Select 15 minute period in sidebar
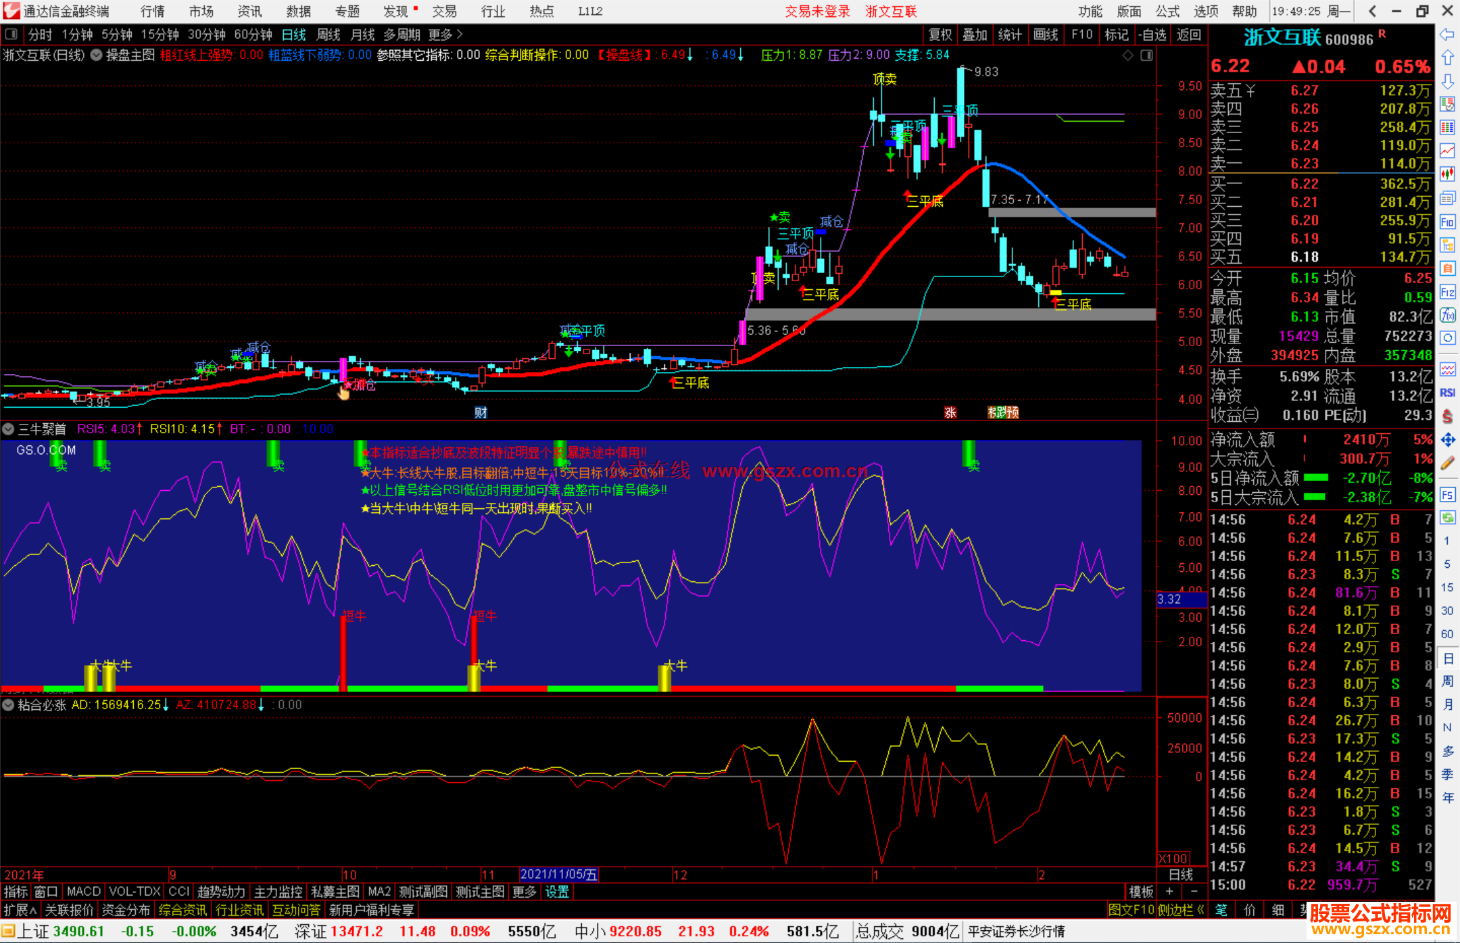 point(1447,587)
